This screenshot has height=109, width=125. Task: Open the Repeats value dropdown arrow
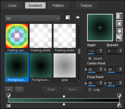coord(120,51)
